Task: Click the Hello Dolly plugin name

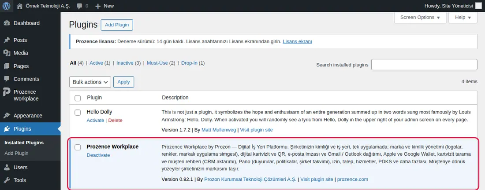Action: point(99,112)
